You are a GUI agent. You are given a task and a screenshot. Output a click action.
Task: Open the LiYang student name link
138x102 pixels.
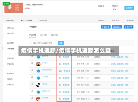[x=44, y=84]
